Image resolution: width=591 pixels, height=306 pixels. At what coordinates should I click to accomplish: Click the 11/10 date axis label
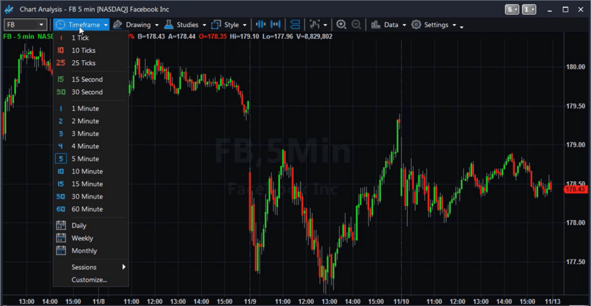pos(401,301)
